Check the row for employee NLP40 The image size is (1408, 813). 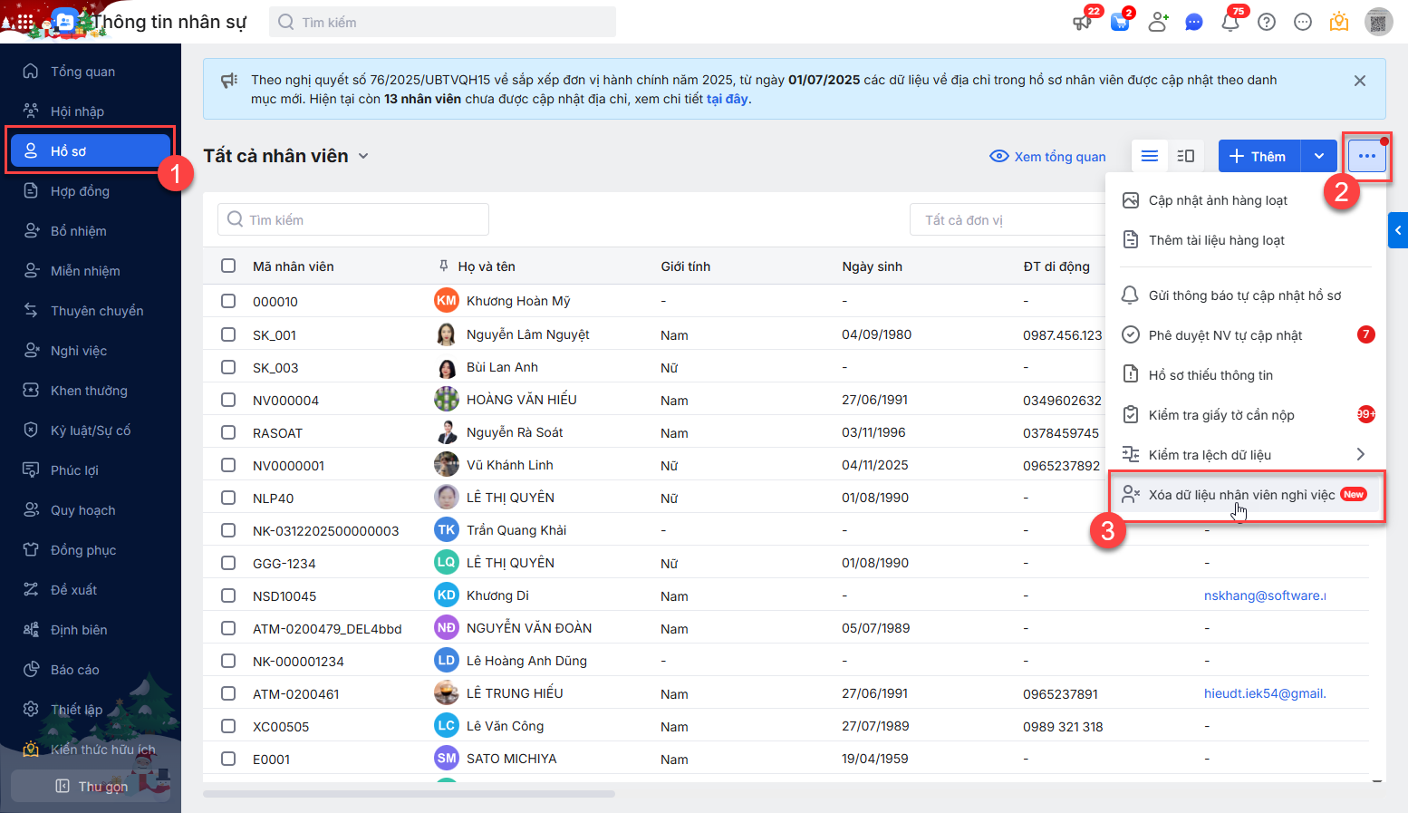click(228, 498)
